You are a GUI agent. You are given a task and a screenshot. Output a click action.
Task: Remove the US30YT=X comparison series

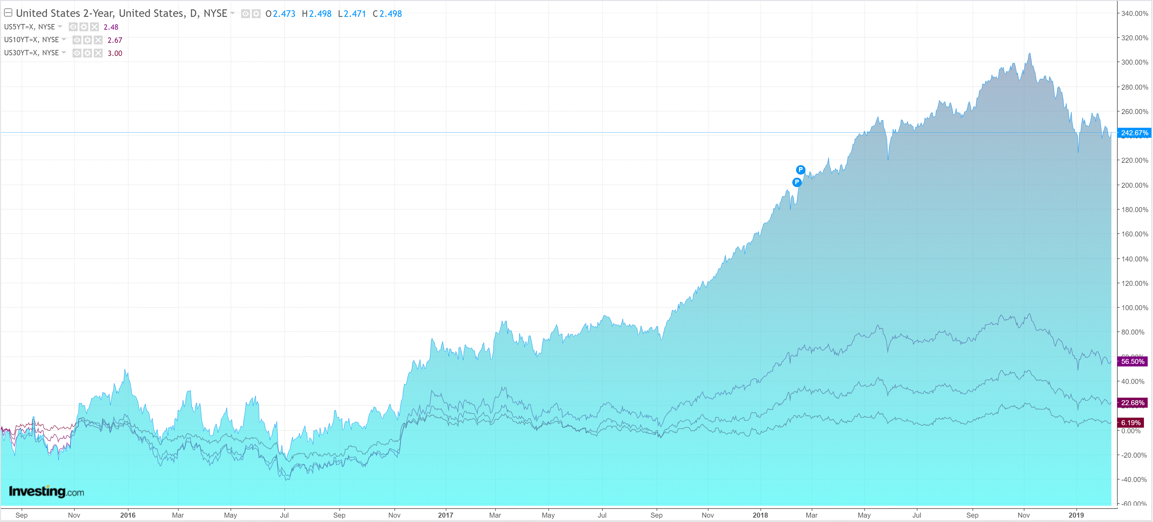[98, 53]
